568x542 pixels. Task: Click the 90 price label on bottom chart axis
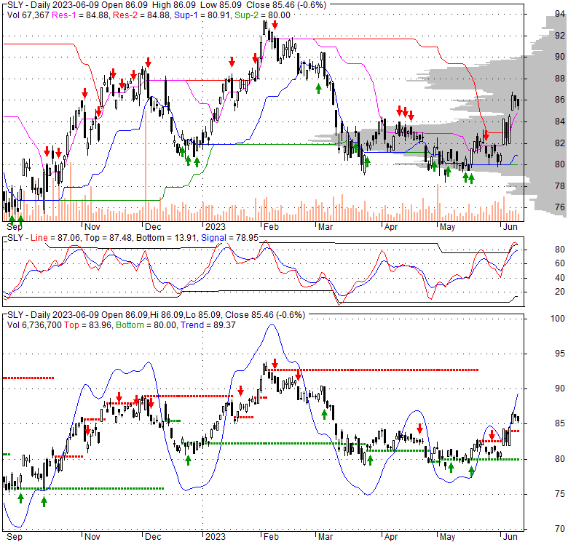tap(560, 388)
